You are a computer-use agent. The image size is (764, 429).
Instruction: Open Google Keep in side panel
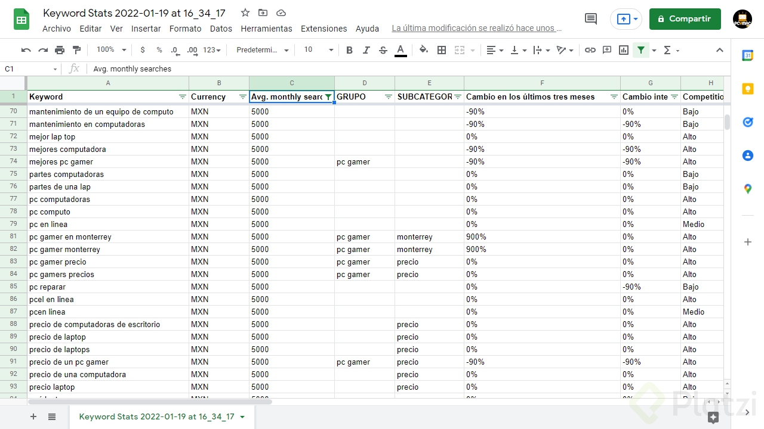(x=747, y=89)
